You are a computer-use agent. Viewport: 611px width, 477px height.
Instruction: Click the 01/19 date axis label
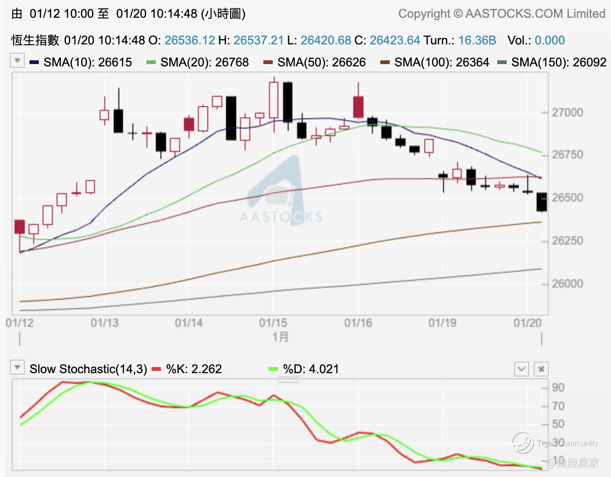pyautogui.click(x=443, y=323)
